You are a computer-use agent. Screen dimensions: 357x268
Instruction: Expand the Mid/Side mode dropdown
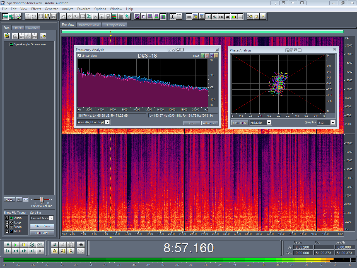(x=269, y=123)
